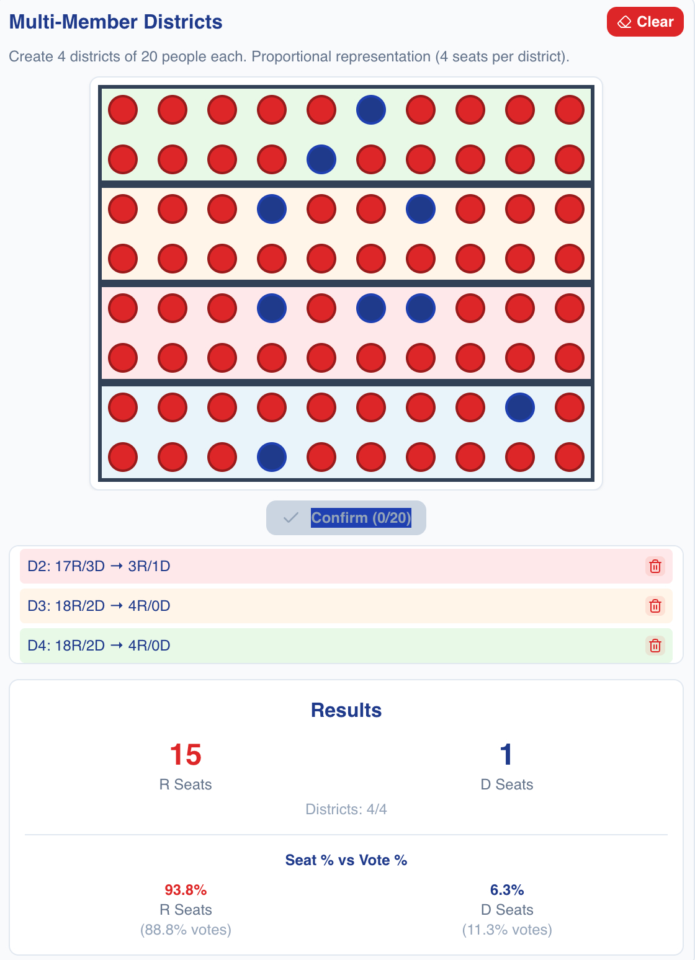Click the blue voter in the second row
This screenshot has width=695, height=960.
(x=321, y=160)
